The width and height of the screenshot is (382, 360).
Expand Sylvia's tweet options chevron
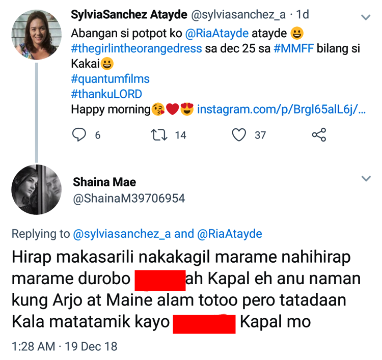pos(365,18)
